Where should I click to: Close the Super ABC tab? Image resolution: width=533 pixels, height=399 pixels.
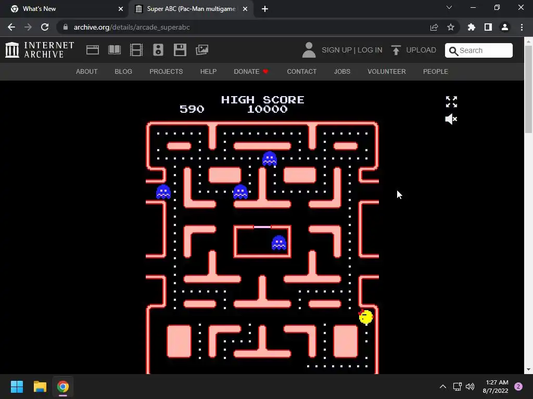click(x=245, y=9)
